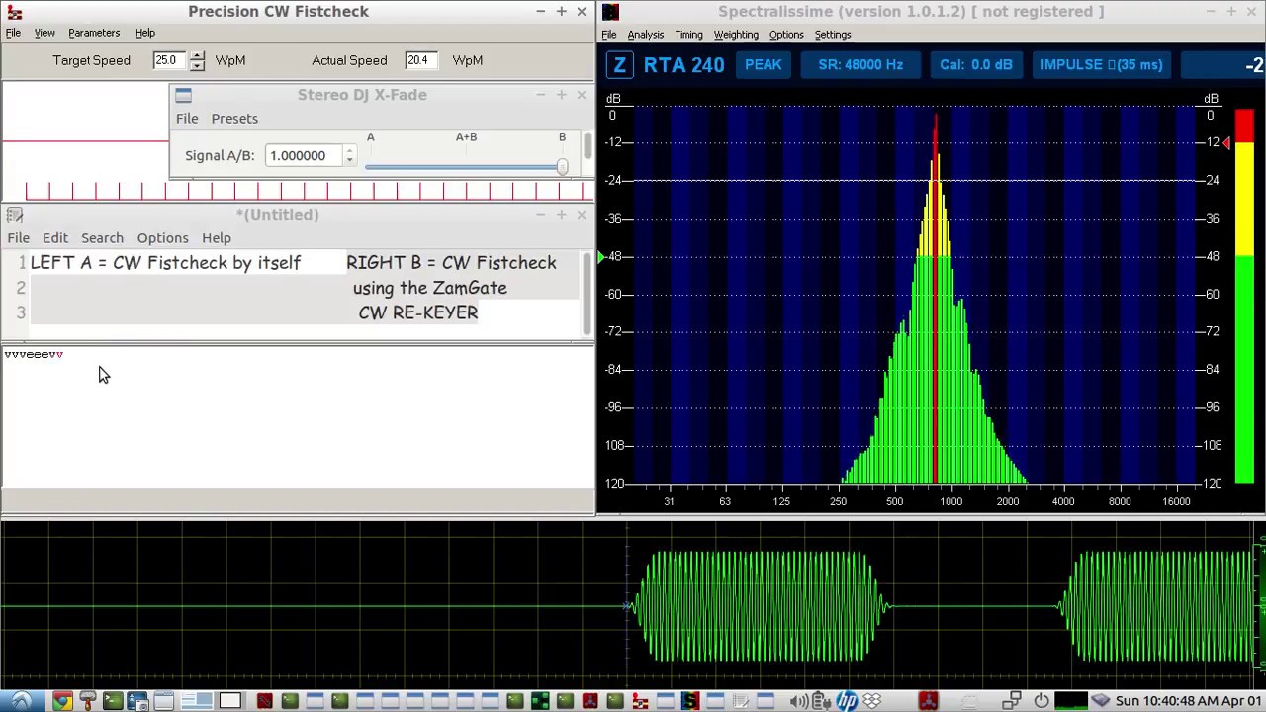1266x712 pixels.
Task: Open Timing menu in Spectralissime
Action: pyautogui.click(x=688, y=35)
